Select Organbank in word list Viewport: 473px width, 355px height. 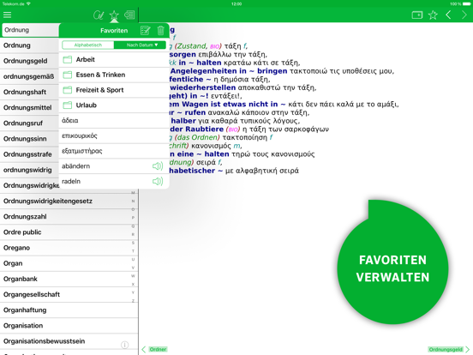pos(69,279)
